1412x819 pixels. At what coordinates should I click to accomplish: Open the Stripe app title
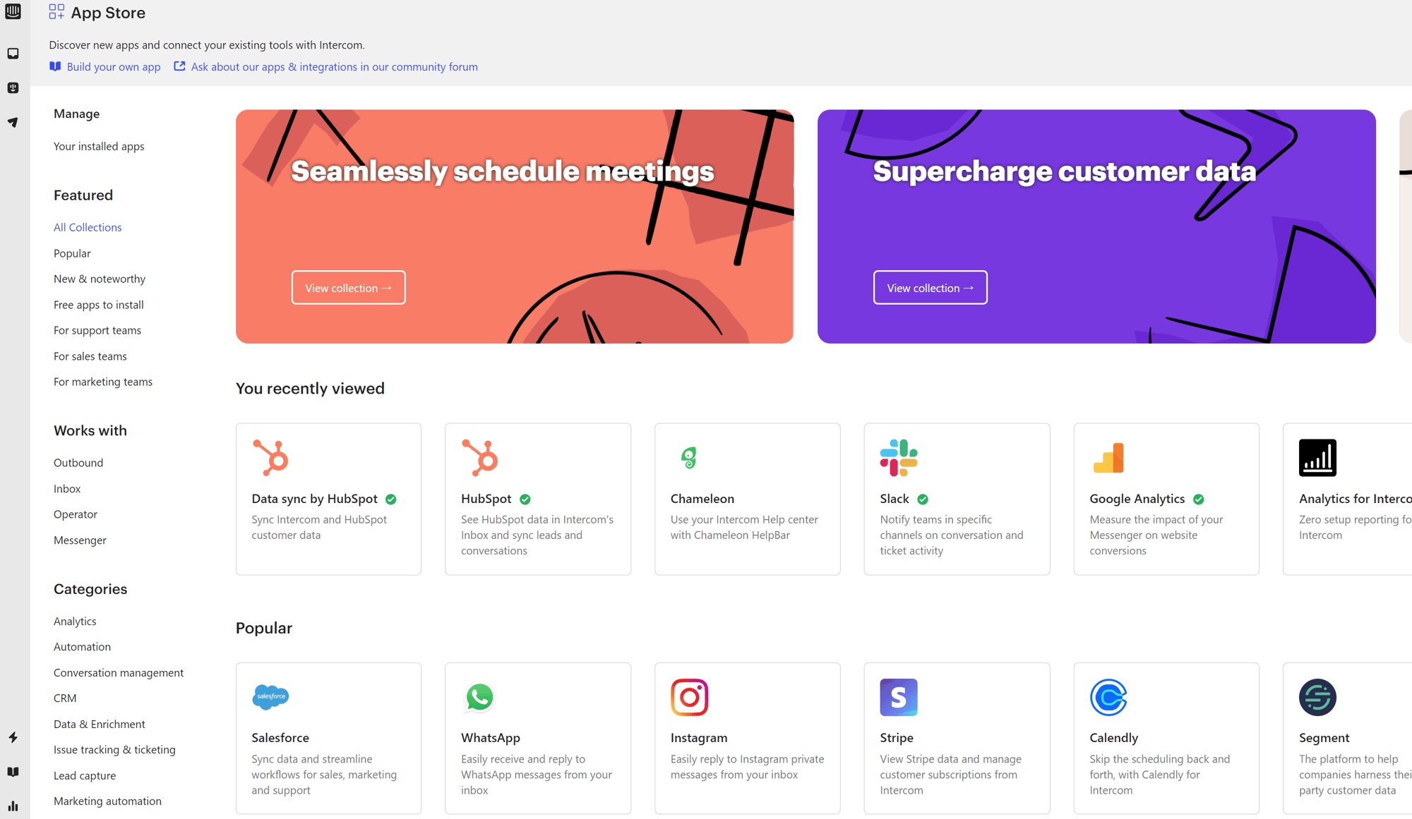(897, 738)
